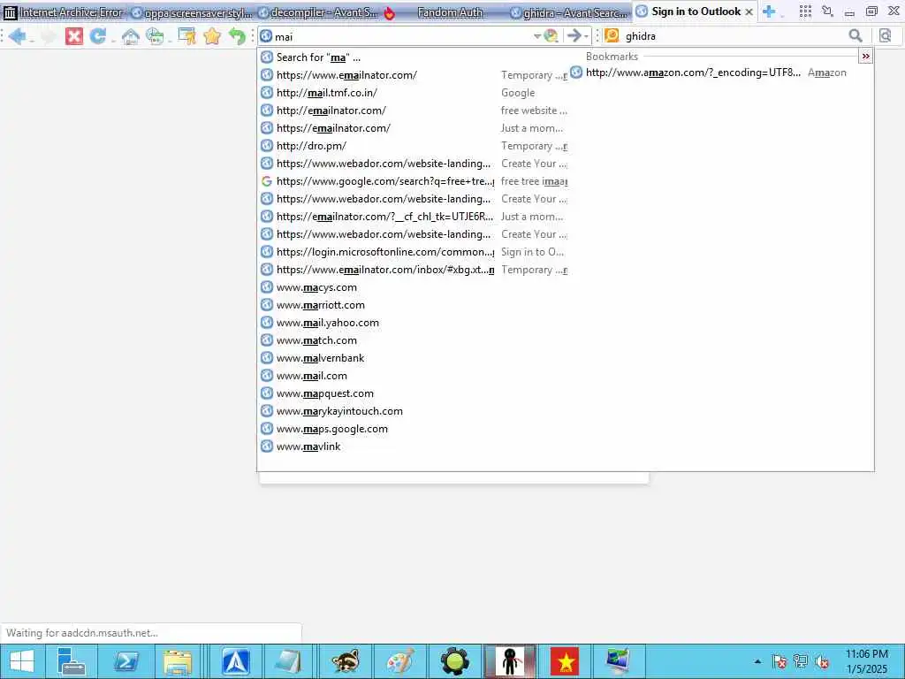This screenshot has width=905, height=679.
Task: Select the google.com search free tree suggestion
Action: click(414, 181)
